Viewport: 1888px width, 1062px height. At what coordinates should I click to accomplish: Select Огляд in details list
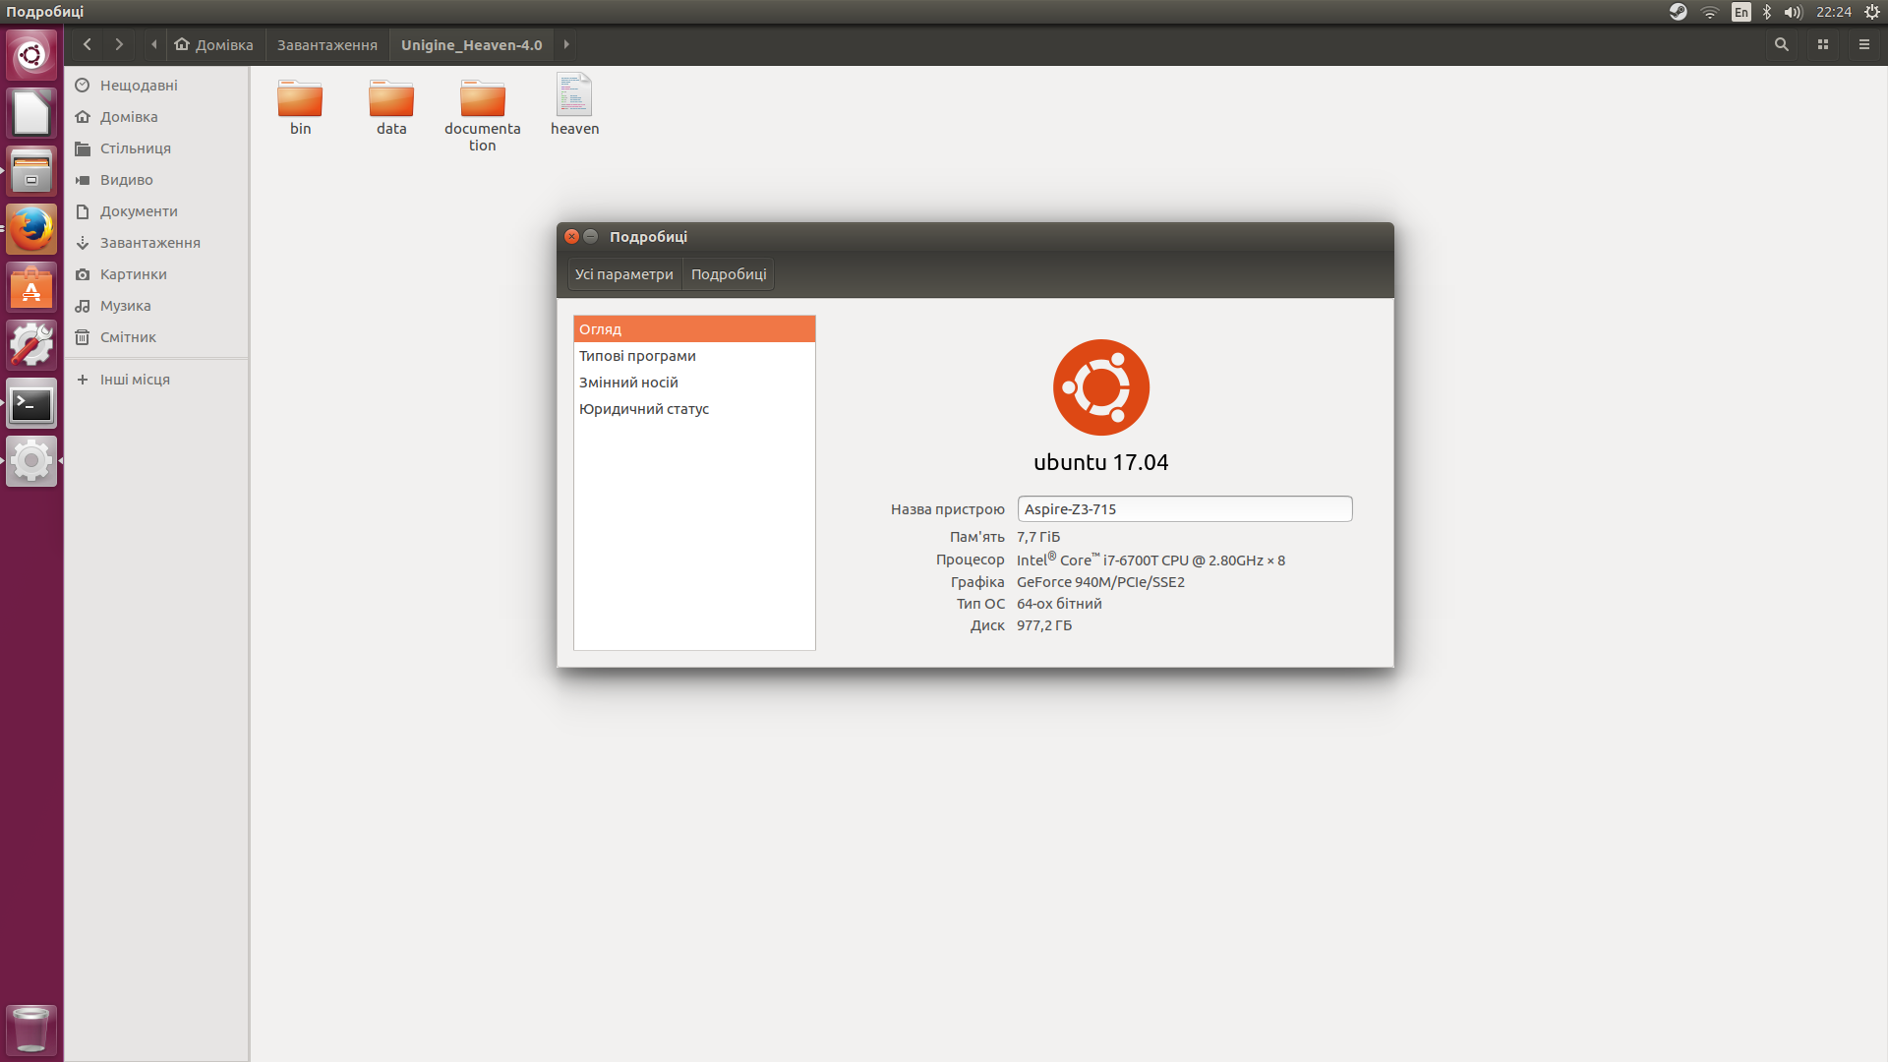click(x=694, y=329)
